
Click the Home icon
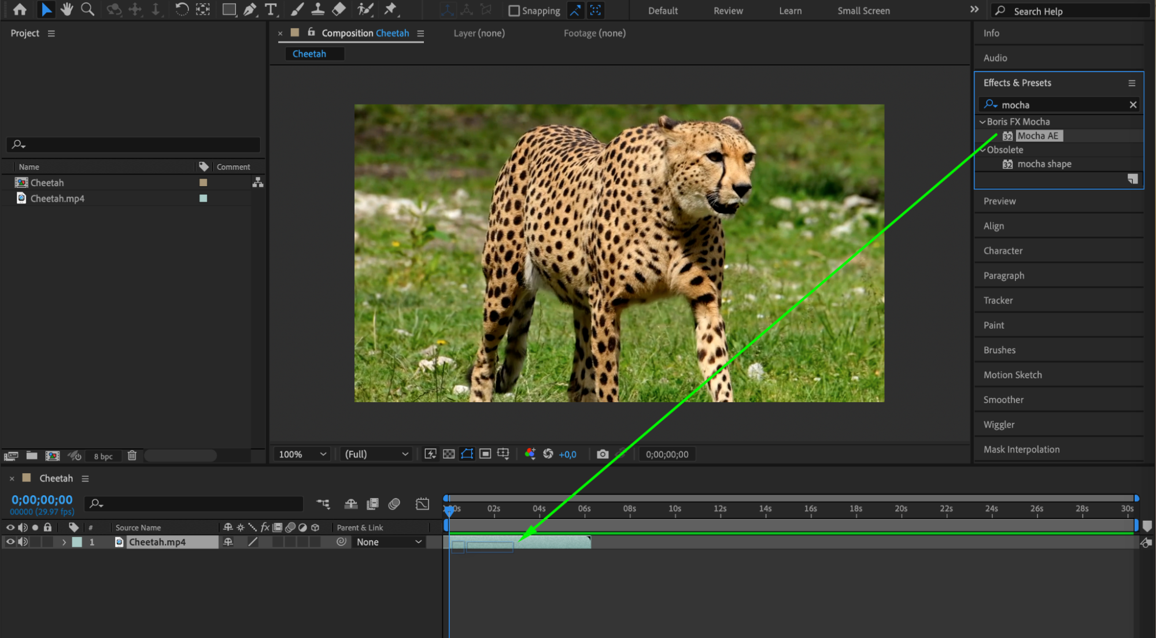pyautogui.click(x=20, y=9)
